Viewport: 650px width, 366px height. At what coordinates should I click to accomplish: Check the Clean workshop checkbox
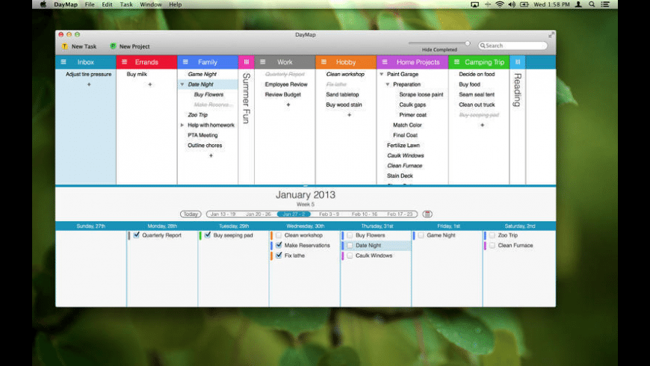(279, 235)
